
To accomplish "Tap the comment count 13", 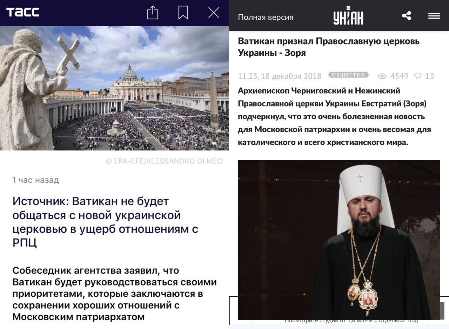I will click(x=430, y=76).
